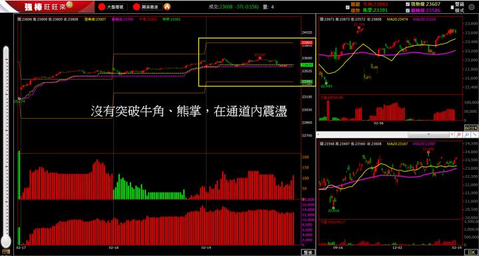The height and width of the screenshot is (256, 479).
Task: Click the 強棒旺旺來 logo title
Action: (x=45, y=7)
